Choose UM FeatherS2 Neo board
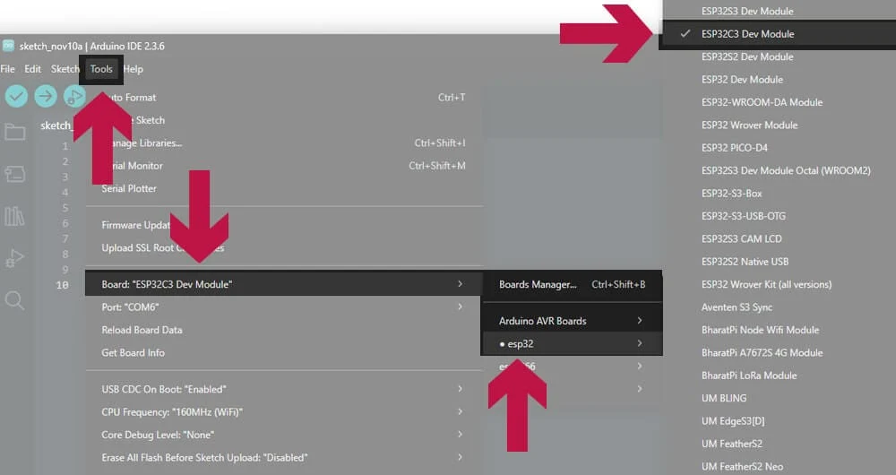 click(x=777, y=466)
